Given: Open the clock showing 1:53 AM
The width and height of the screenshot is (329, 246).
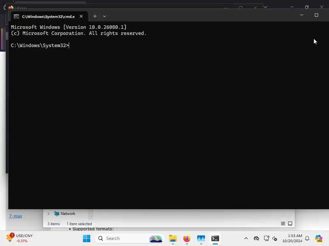Looking at the screenshot, I should pos(292,238).
